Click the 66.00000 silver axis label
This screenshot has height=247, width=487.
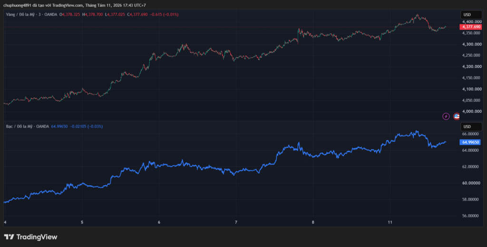(470, 134)
